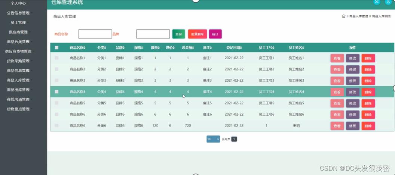
Task: Sort table by 员工姓名 column arrow
Action: 303,48
